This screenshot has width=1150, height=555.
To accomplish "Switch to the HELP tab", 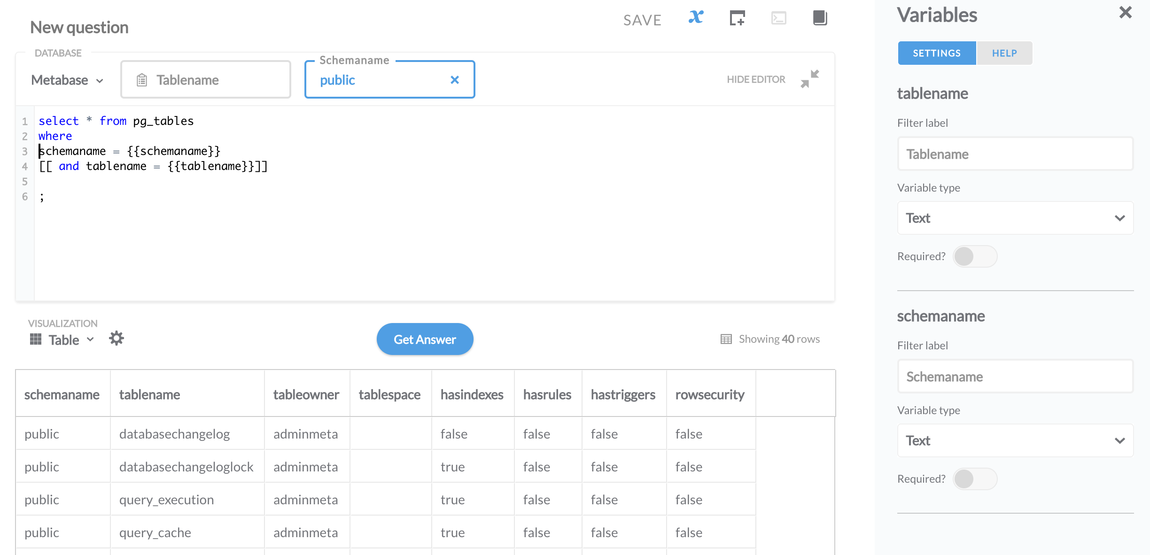I will [x=1004, y=53].
